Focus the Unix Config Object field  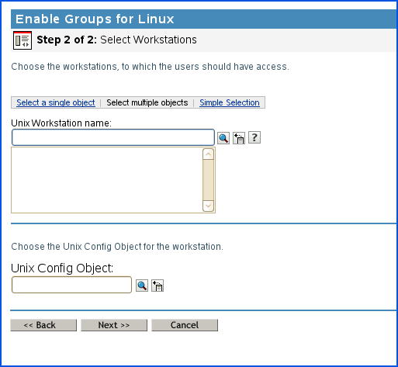click(71, 285)
